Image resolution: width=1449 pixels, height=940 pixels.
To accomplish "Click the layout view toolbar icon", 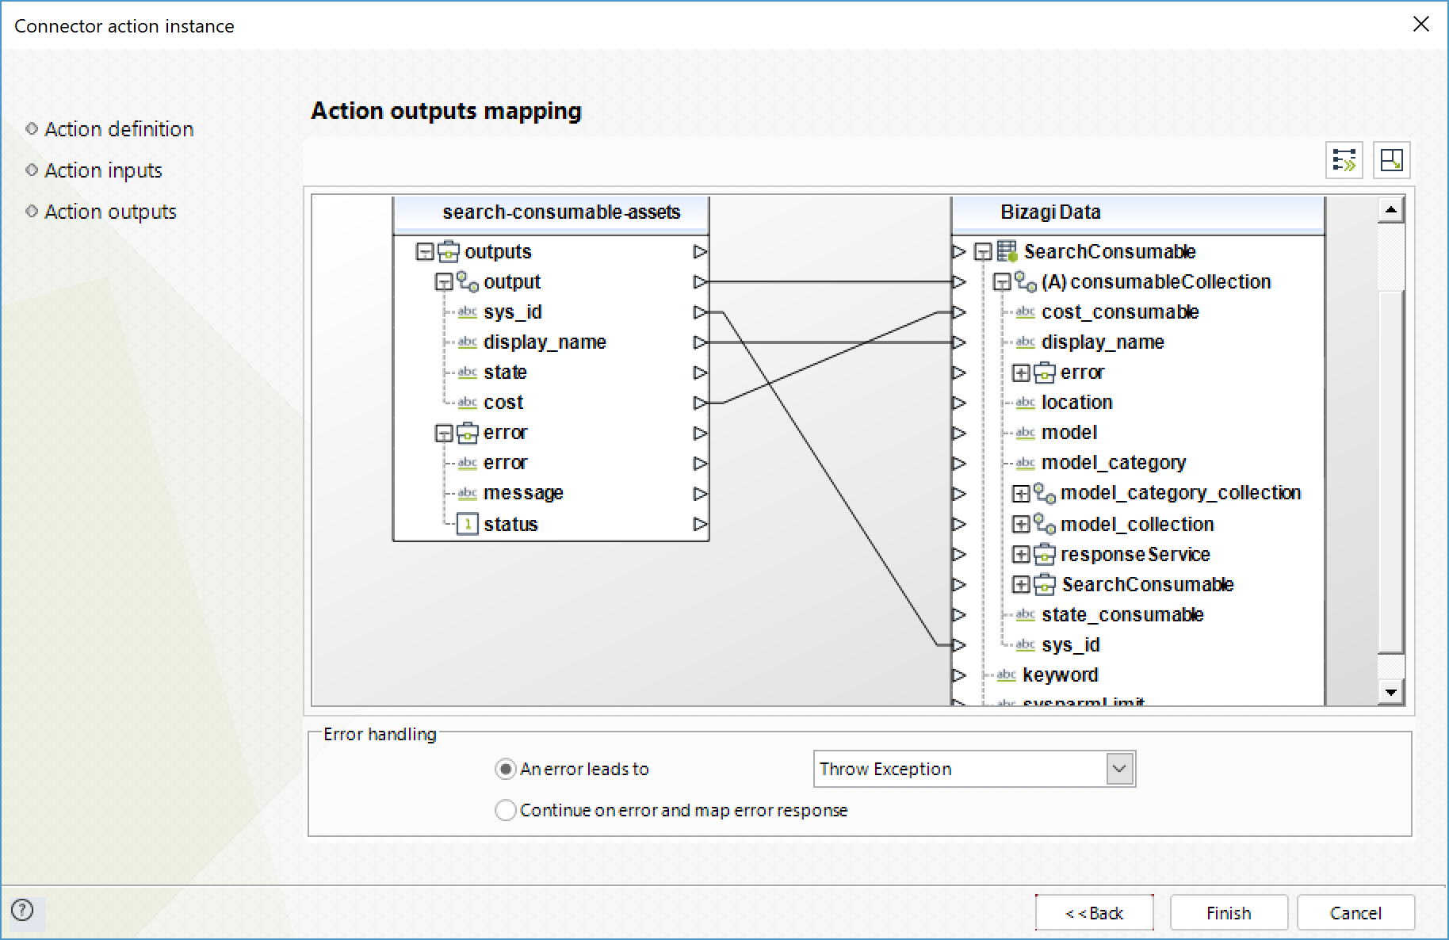I will (x=1391, y=159).
